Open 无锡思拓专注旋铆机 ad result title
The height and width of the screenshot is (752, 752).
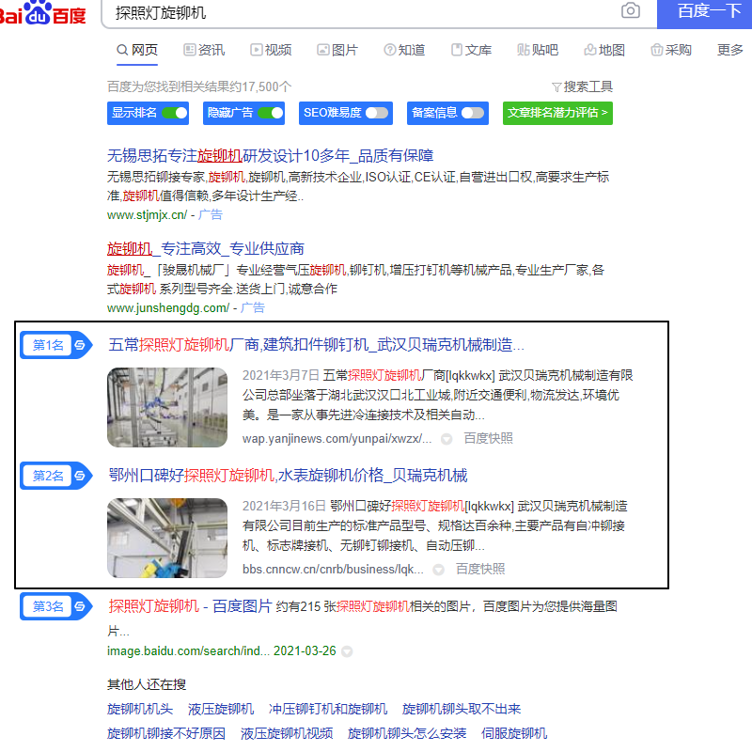270,156
